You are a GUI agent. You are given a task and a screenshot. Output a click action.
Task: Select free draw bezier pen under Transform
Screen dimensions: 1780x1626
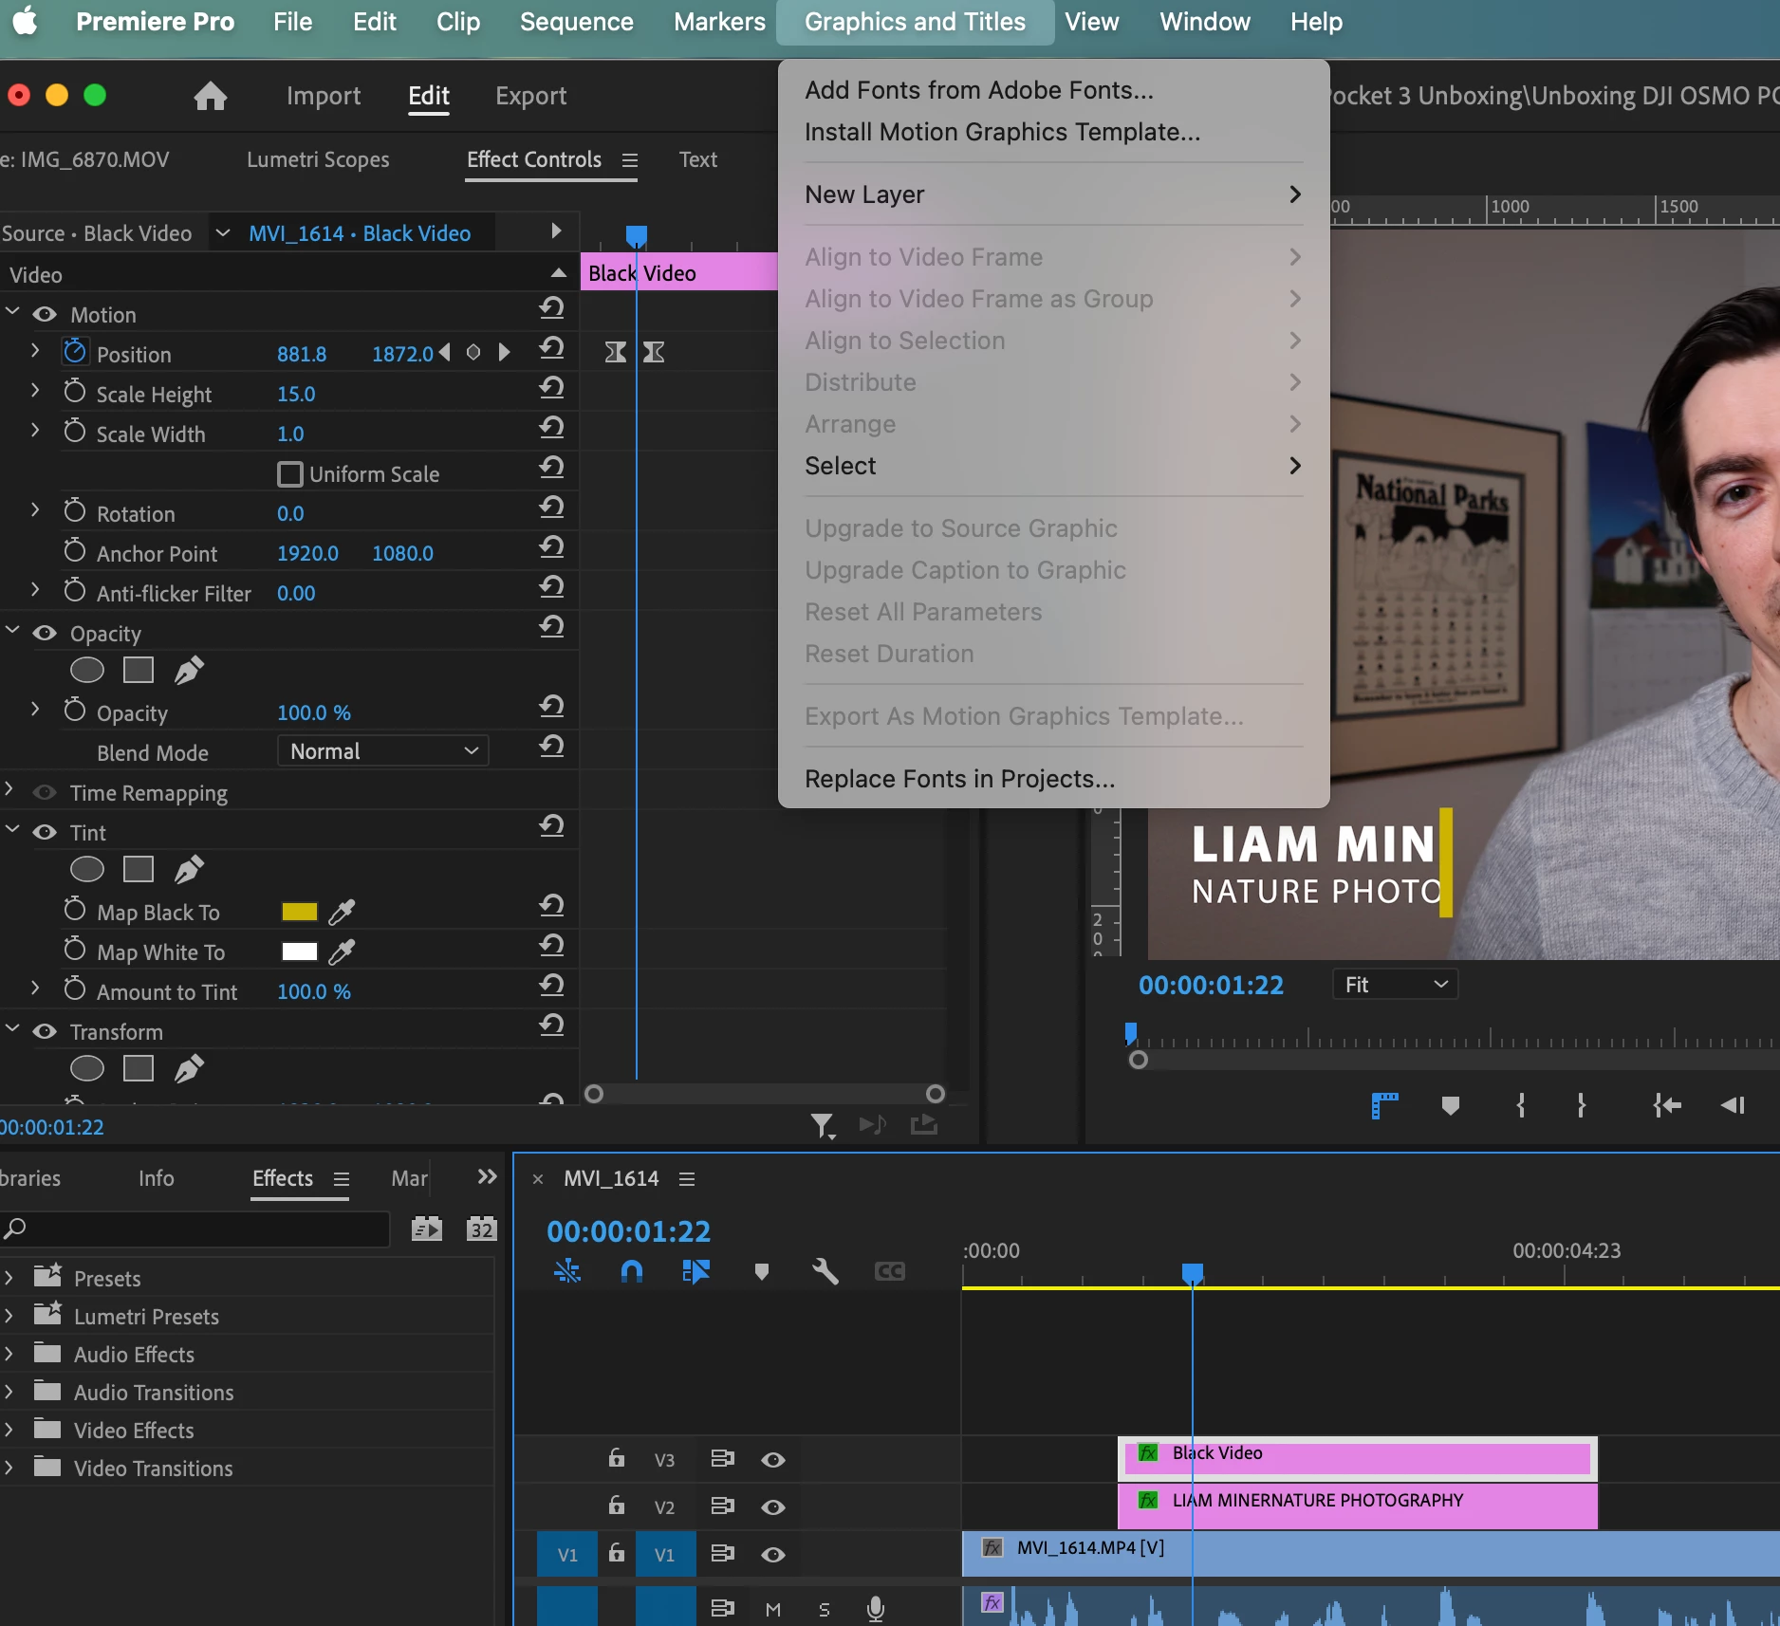(x=189, y=1069)
